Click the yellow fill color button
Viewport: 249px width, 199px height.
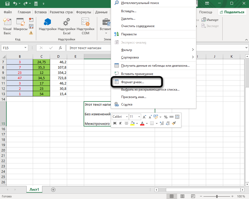click(133, 123)
